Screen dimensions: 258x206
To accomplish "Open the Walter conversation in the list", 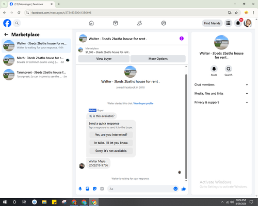I will tap(36, 45).
